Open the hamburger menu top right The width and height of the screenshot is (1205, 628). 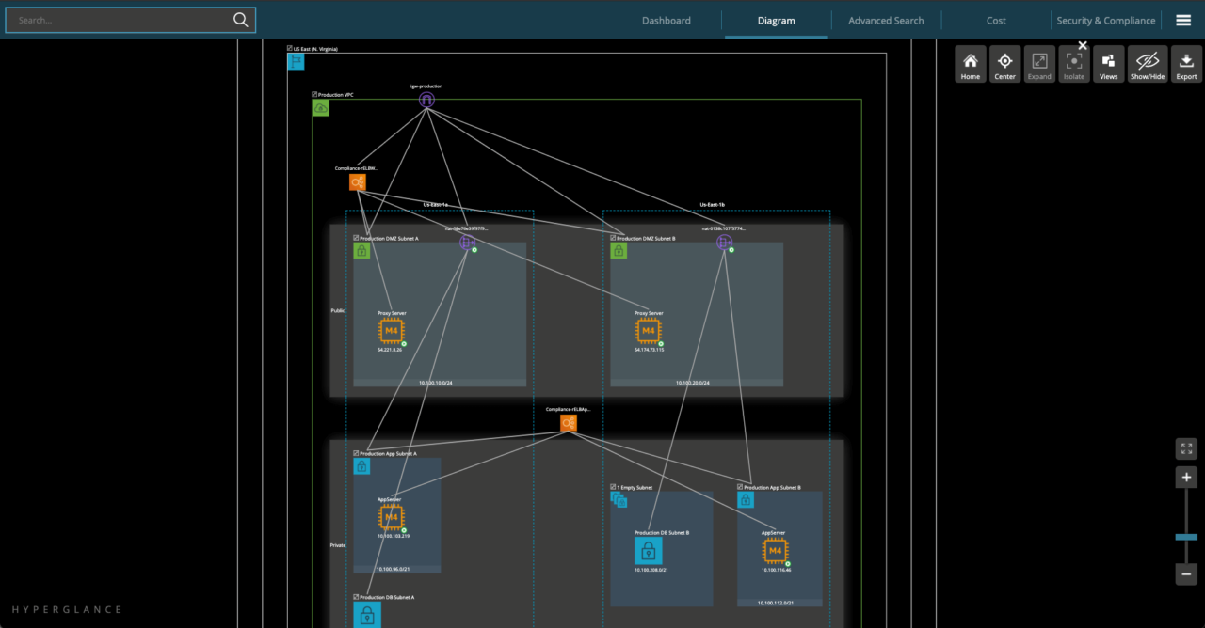click(x=1183, y=19)
